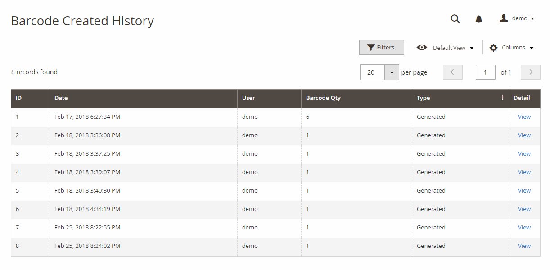The width and height of the screenshot is (550, 270).
Task: Click the 8 records found text
Action: pyautogui.click(x=34, y=72)
